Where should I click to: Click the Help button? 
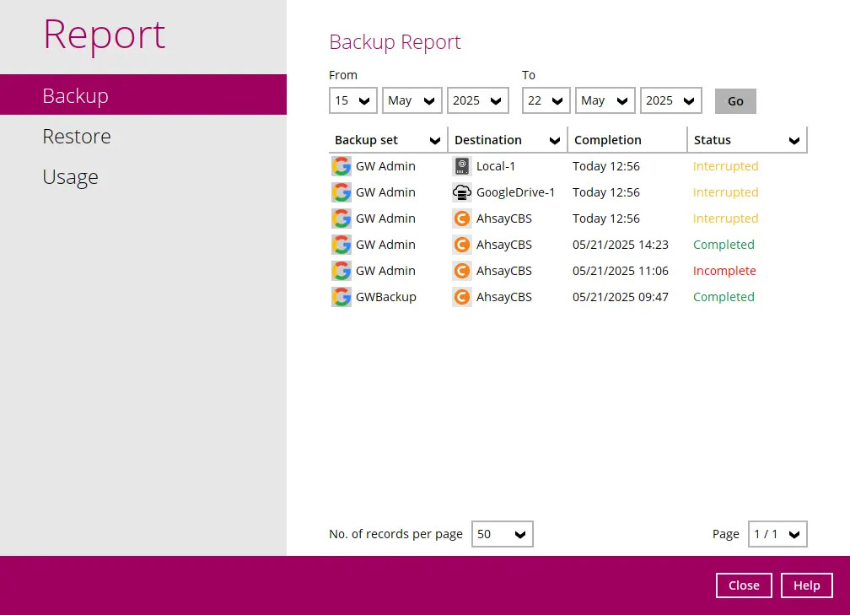(806, 585)
